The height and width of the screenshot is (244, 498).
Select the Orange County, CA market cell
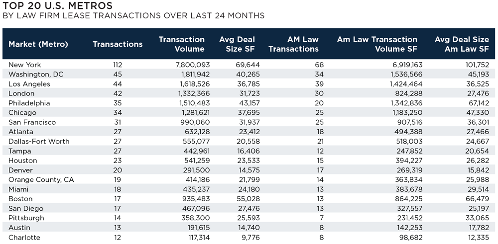click(x=41, y=180)
